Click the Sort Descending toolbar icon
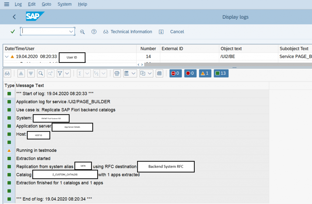 pos(31,73)
